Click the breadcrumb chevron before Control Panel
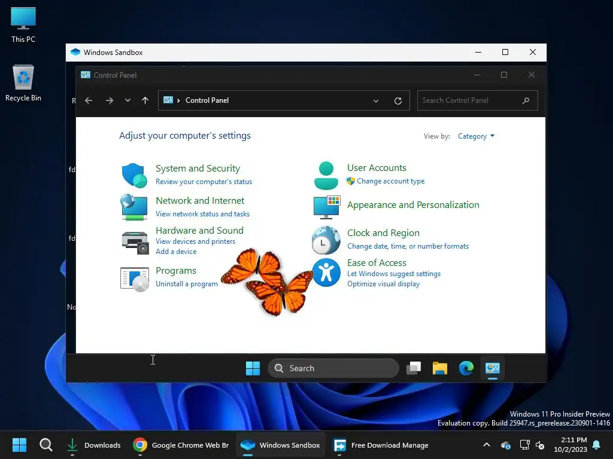Image resolution: width=613 pixels, height=459 pixels. (x=178, y=100)
